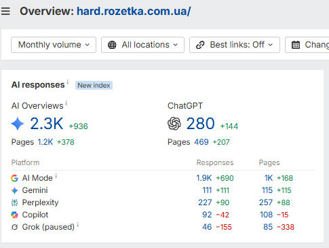Click the Platform column header
Screen dimensions: 329x248
point(25,162)
